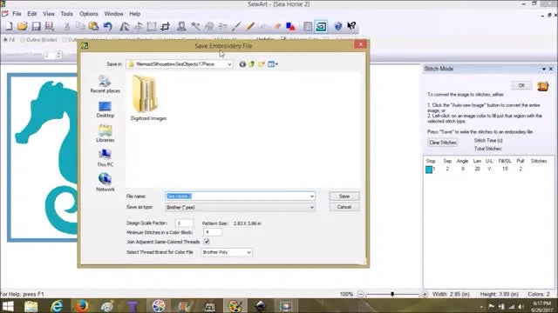
Task: Click Minimum Stitches in Color Block field
Action: 213,232
